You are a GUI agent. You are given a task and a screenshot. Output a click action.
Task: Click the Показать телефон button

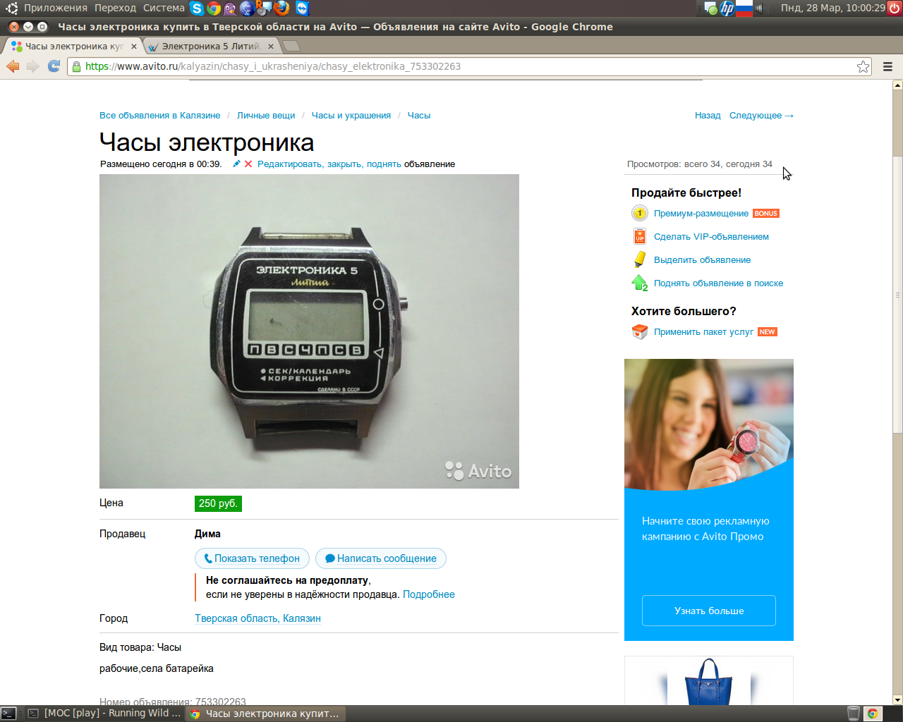coord(252,558)
